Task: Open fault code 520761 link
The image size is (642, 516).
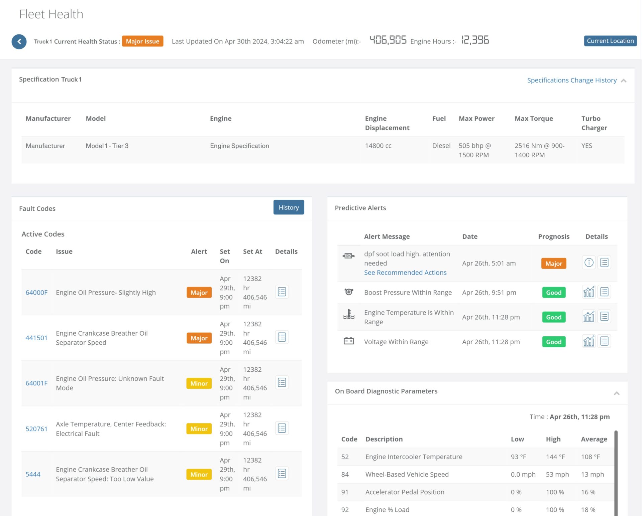Action: pos(36,429)
